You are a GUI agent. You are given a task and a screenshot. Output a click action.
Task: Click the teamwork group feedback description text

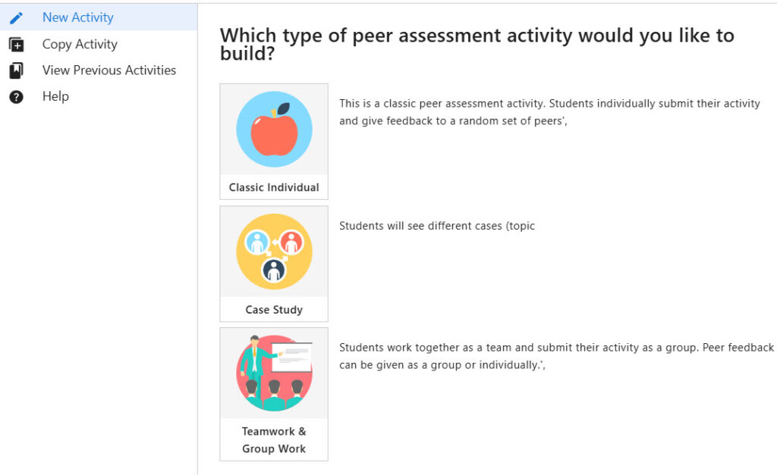click(556, 356)
